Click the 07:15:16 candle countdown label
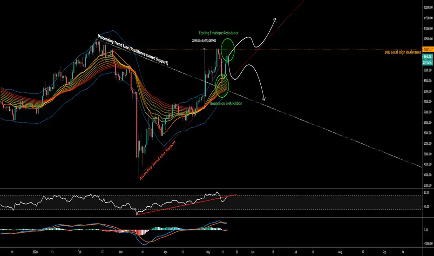Image resolution: width=434 pixels, height=256 pixels. pos(427,63)
